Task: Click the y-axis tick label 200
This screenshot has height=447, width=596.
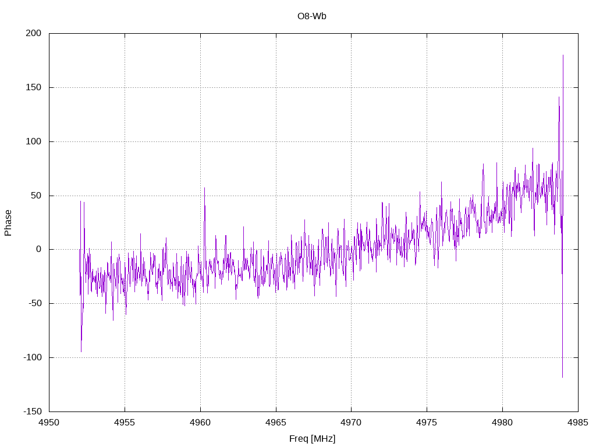Action: (x=33, y=33)
